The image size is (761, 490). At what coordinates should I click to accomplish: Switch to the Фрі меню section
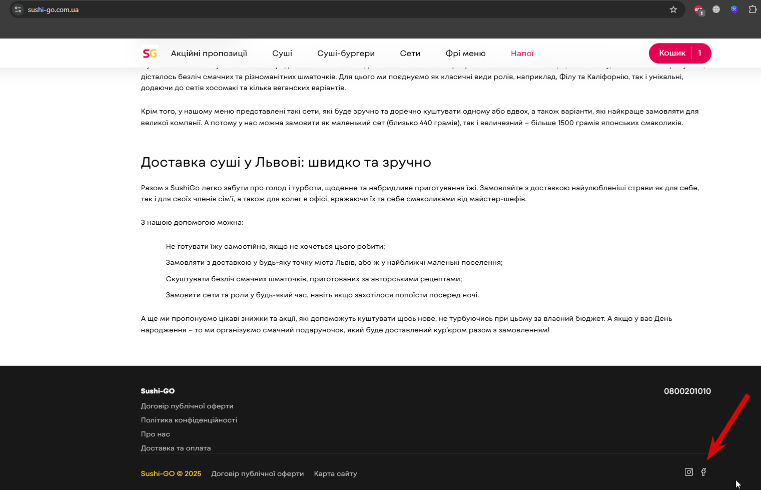pos(466,53)
